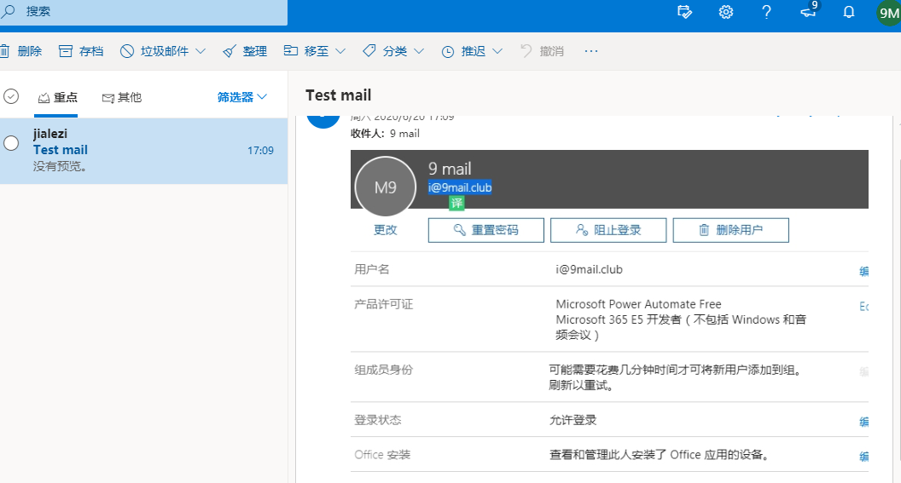Click the 移至 move-to folder icon
Screen dimensions: 901x483
click(x=291, y=50)
